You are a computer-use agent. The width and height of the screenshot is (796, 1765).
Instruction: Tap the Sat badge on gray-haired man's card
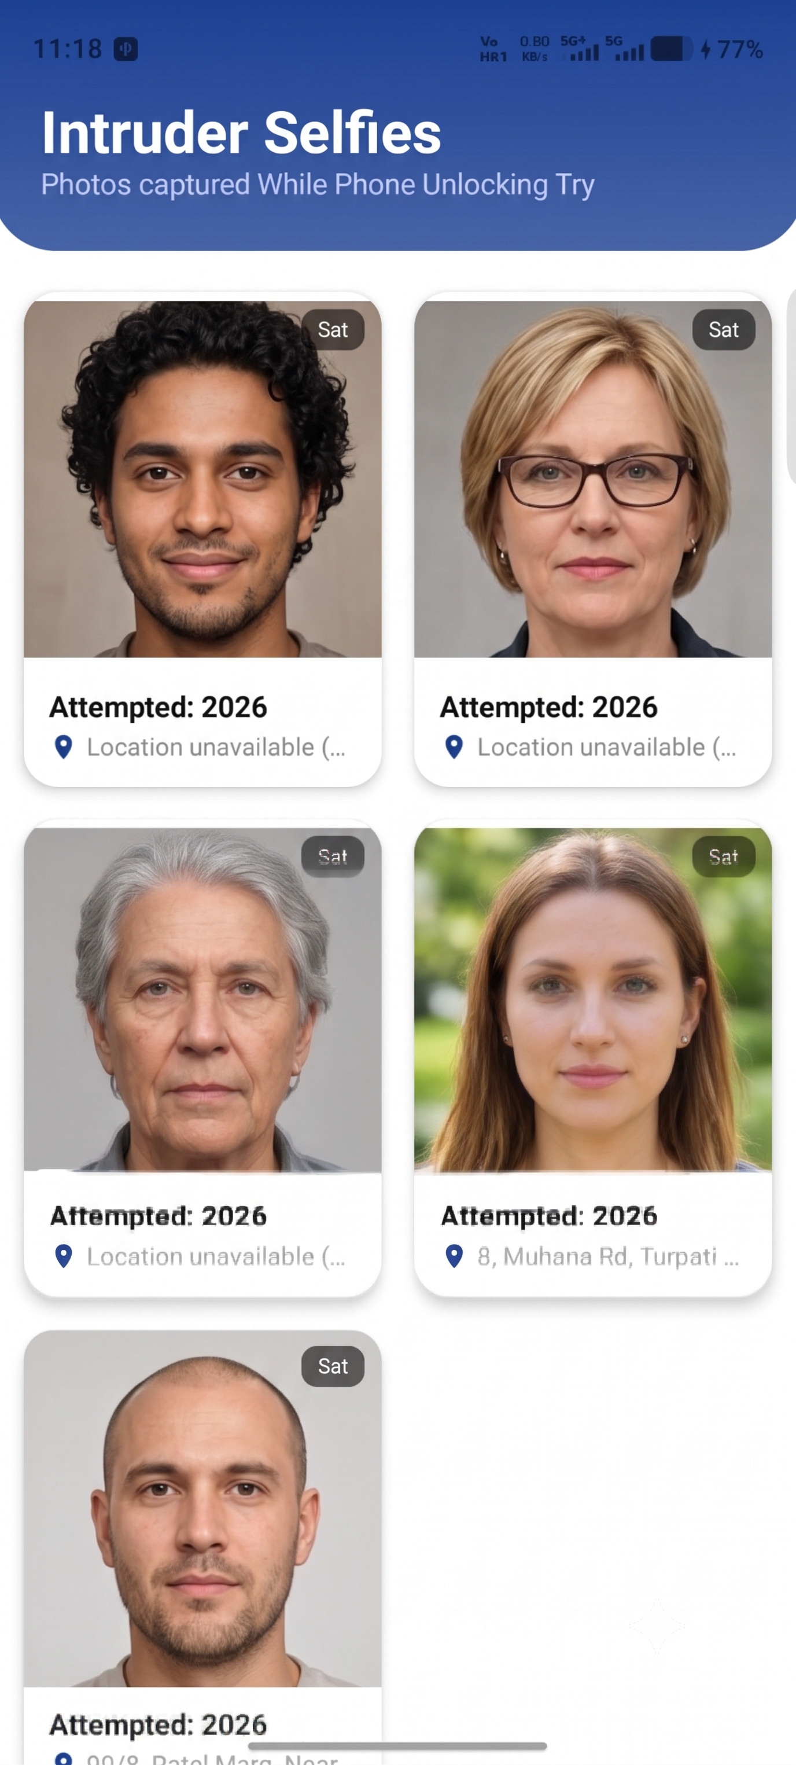pos(333,856)
